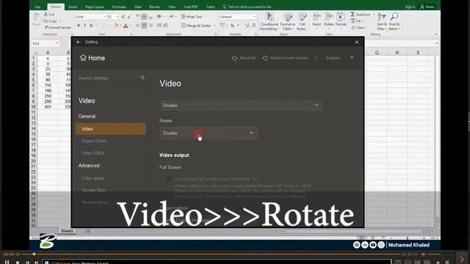Viewport: 470px width, 264px height.
Task: Click the Delete cells button
Action: pyautogui.click(x=328, y=21)
